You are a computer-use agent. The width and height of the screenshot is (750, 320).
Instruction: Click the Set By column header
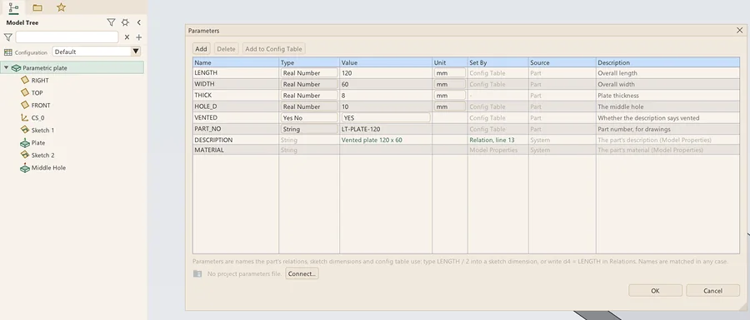(x=498, y=62)
